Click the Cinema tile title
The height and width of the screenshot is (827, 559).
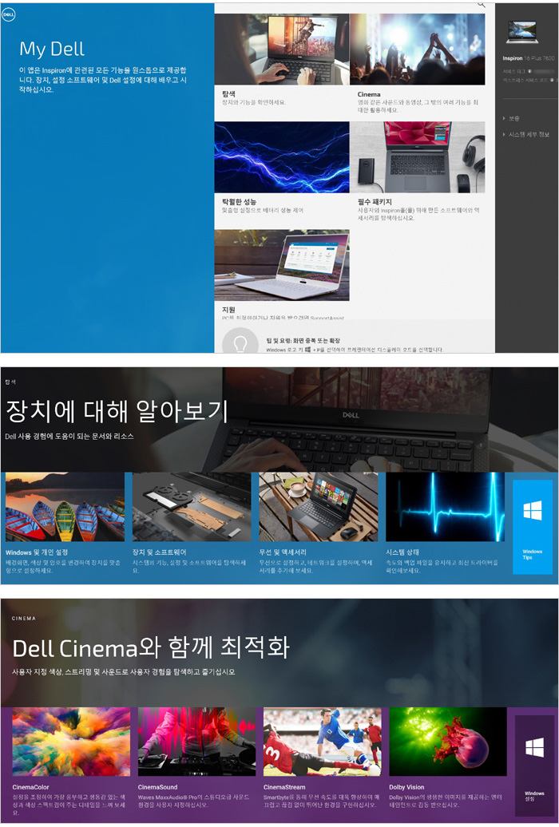point(369,94)
